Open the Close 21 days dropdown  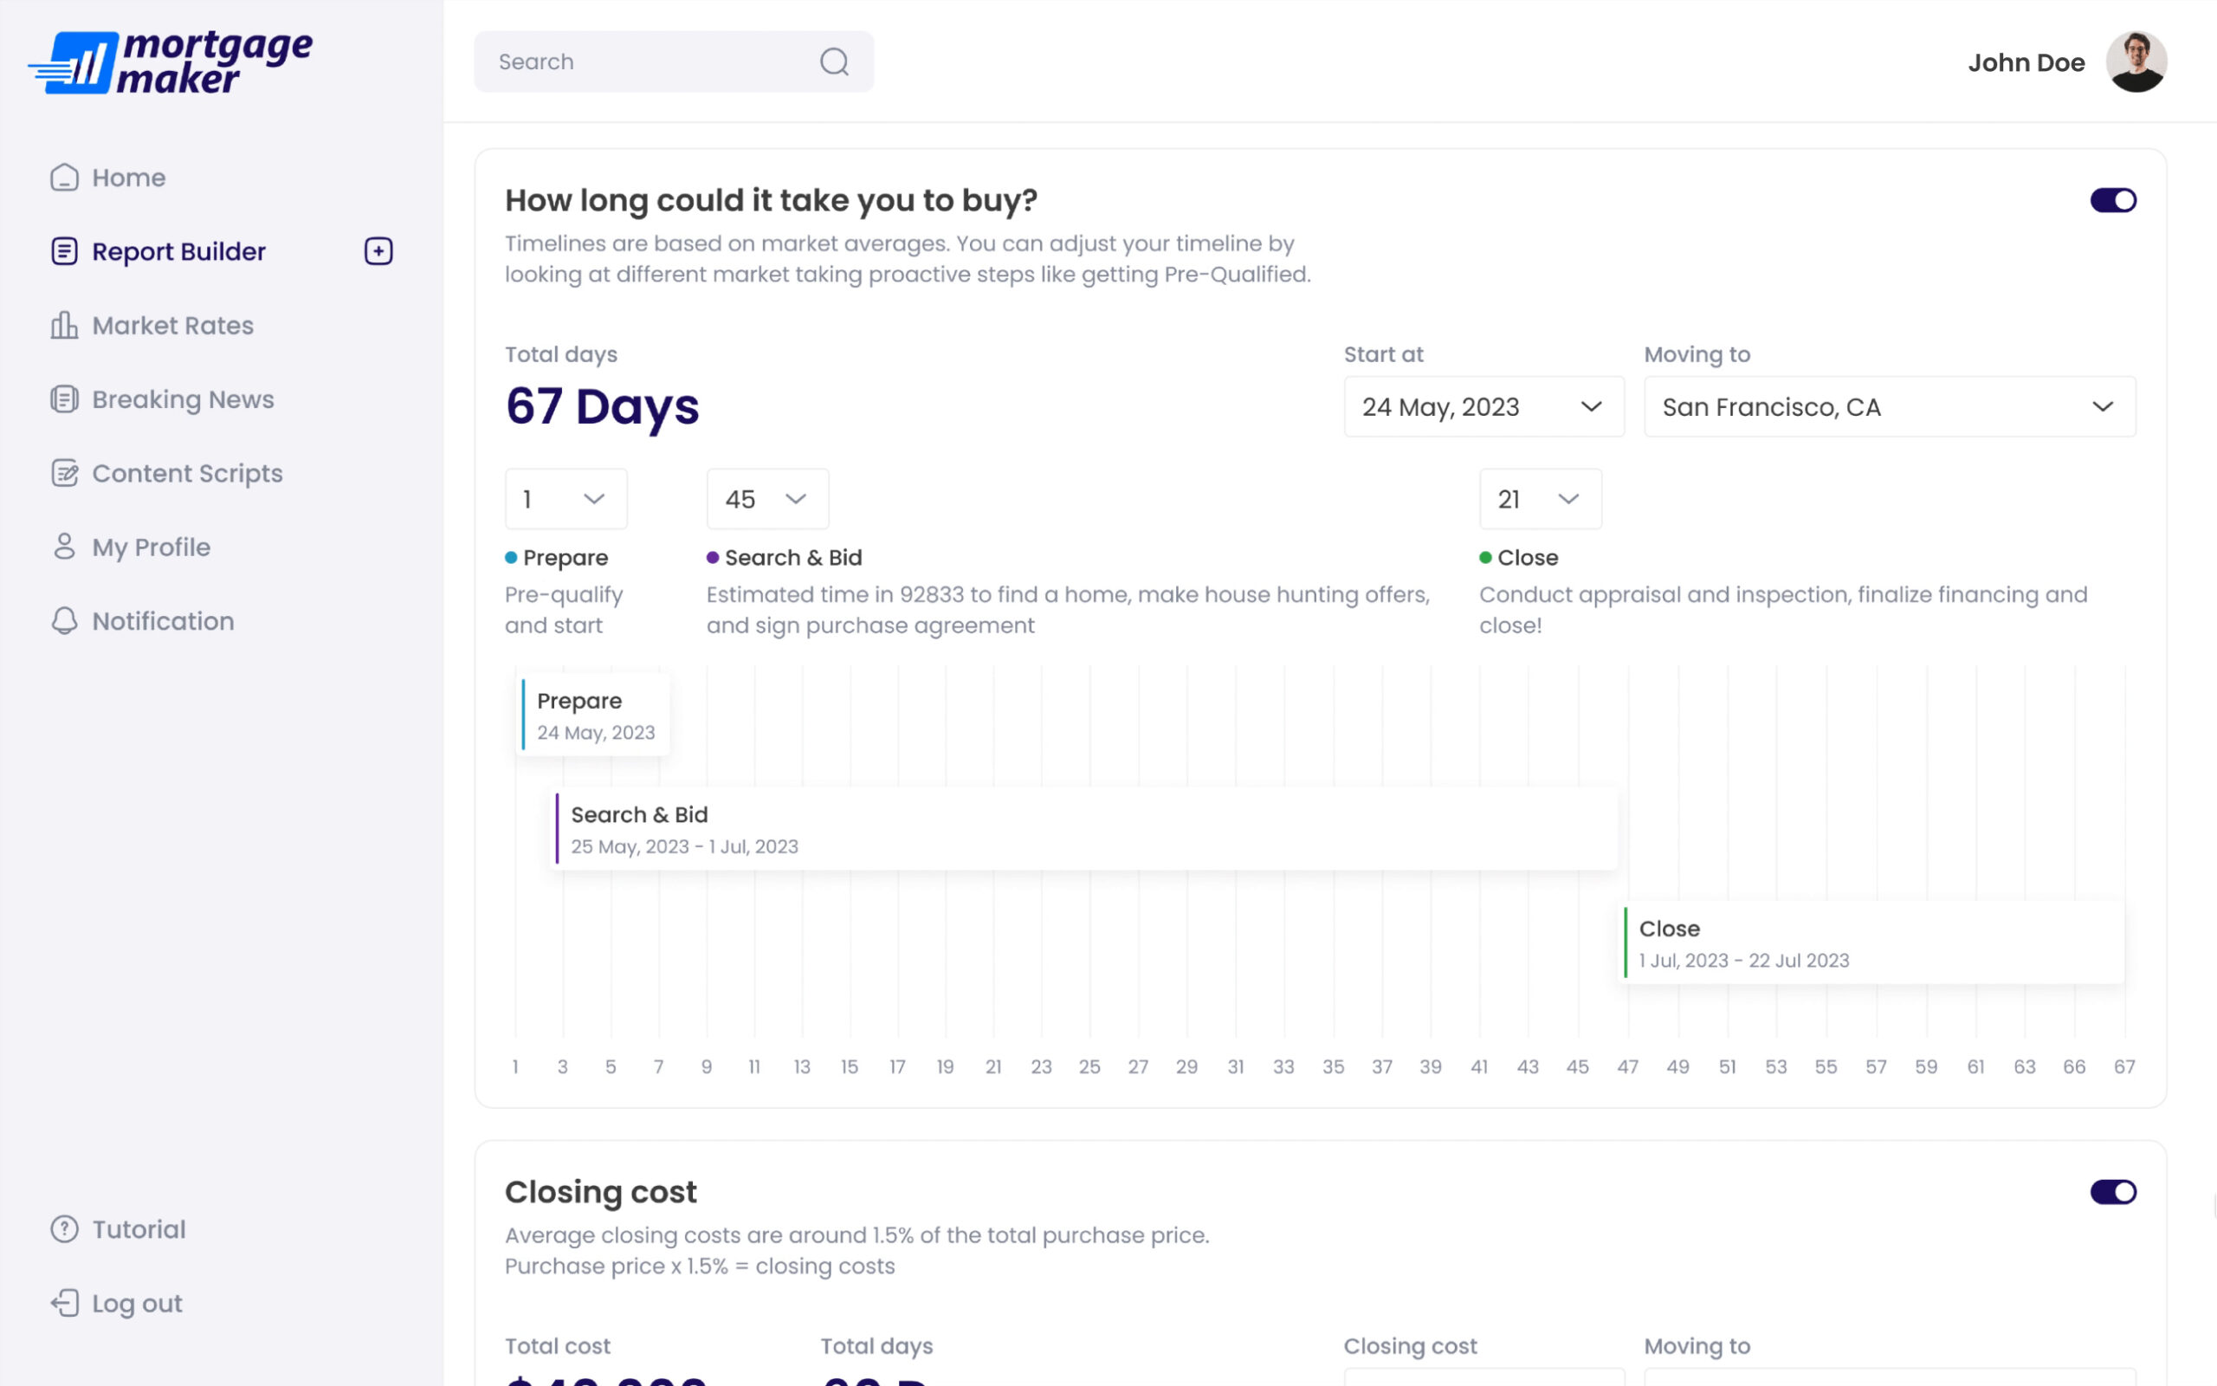[1540, 499]
